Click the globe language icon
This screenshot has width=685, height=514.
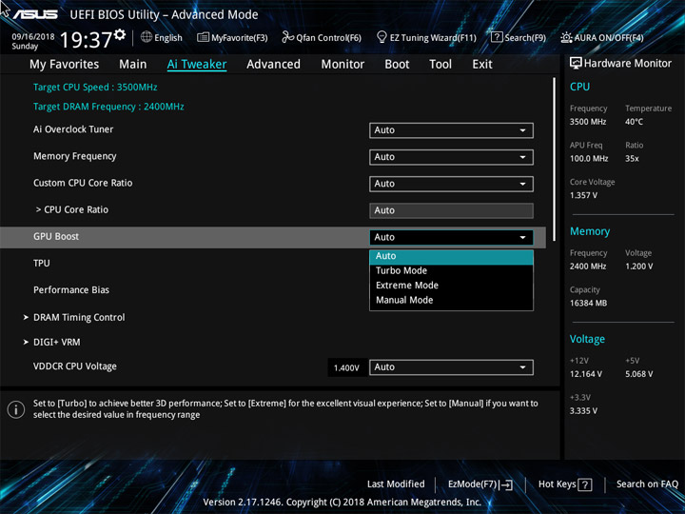click(x=147, y=37)
